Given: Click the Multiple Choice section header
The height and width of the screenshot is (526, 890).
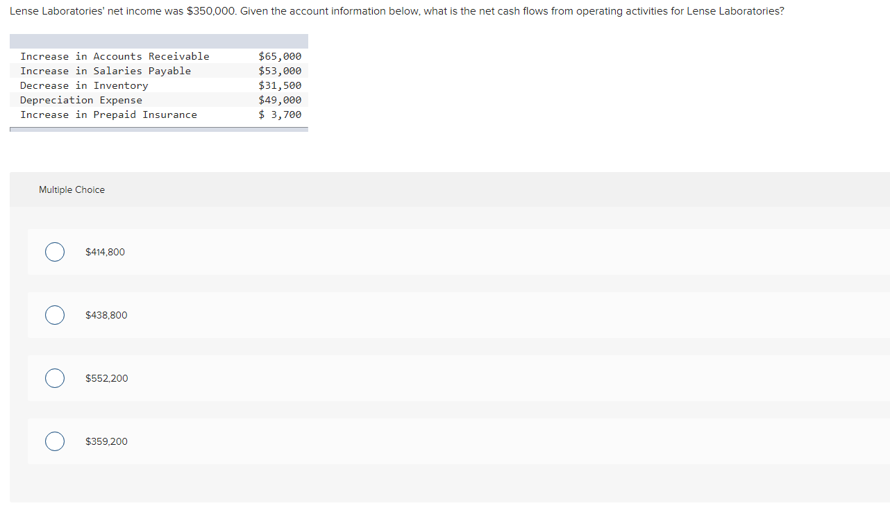Looking at the screenshot, I should point(72,189).
